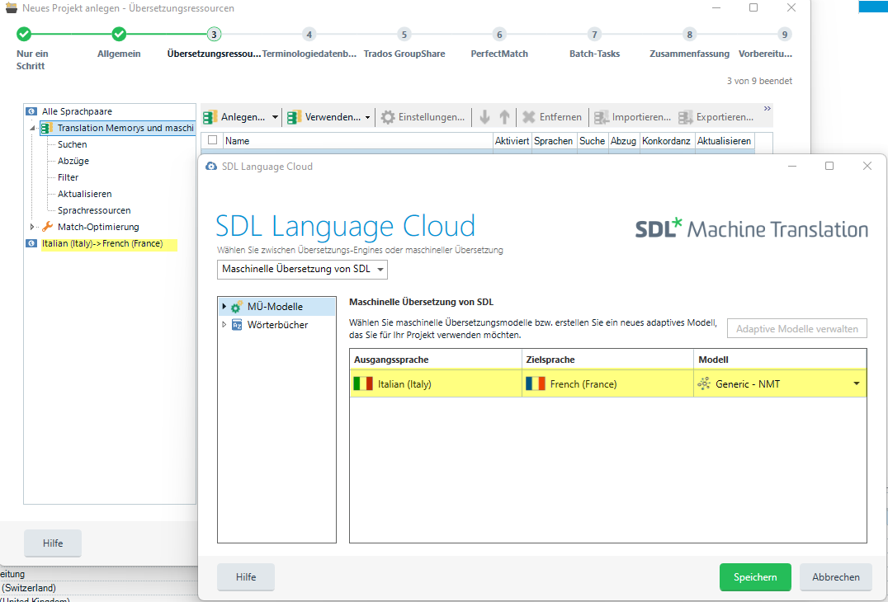Image resolution: width=888 pixels, height=602 pixels.
Task: Toggle the select-all checkbox in Name header
Action: click(x=212, y=140)
